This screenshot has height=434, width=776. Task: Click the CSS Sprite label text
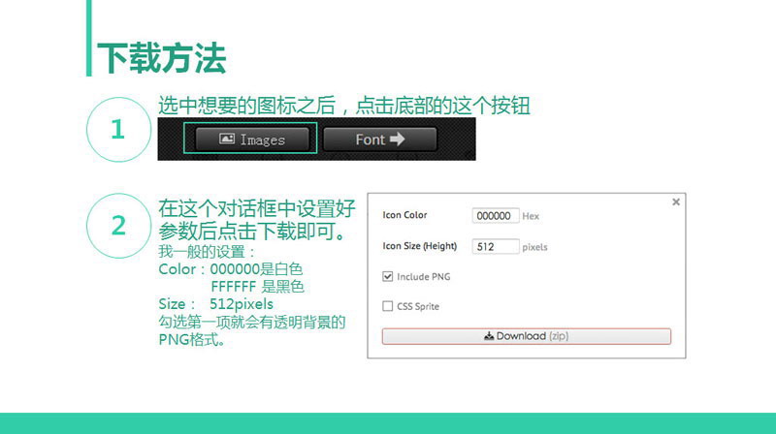click(418, 307)
